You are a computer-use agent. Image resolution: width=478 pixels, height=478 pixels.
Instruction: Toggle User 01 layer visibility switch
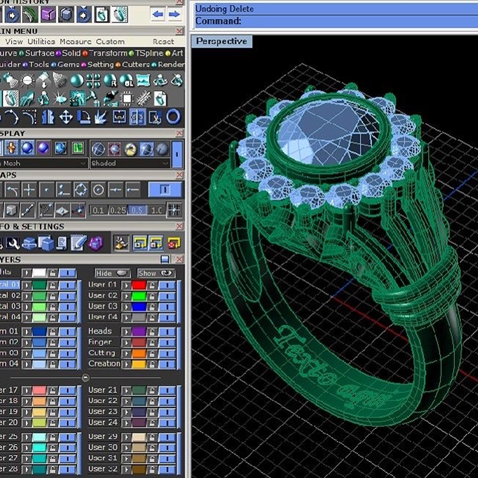coord(167,285)
